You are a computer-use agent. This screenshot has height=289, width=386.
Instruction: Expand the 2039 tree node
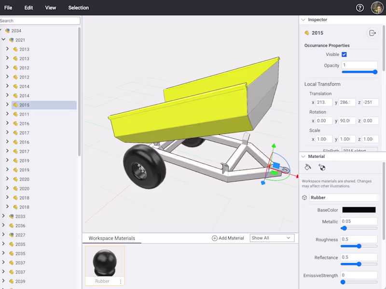(3, 281)
